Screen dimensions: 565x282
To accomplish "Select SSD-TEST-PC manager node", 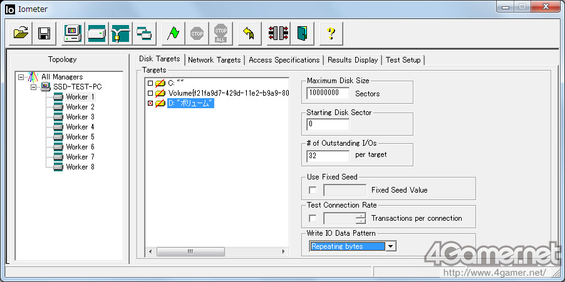I will point(78,87).
